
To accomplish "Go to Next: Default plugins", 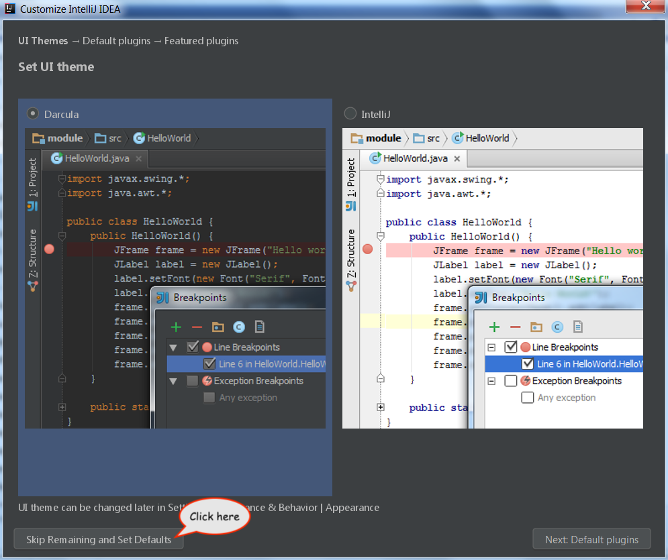I will [591, 539].
